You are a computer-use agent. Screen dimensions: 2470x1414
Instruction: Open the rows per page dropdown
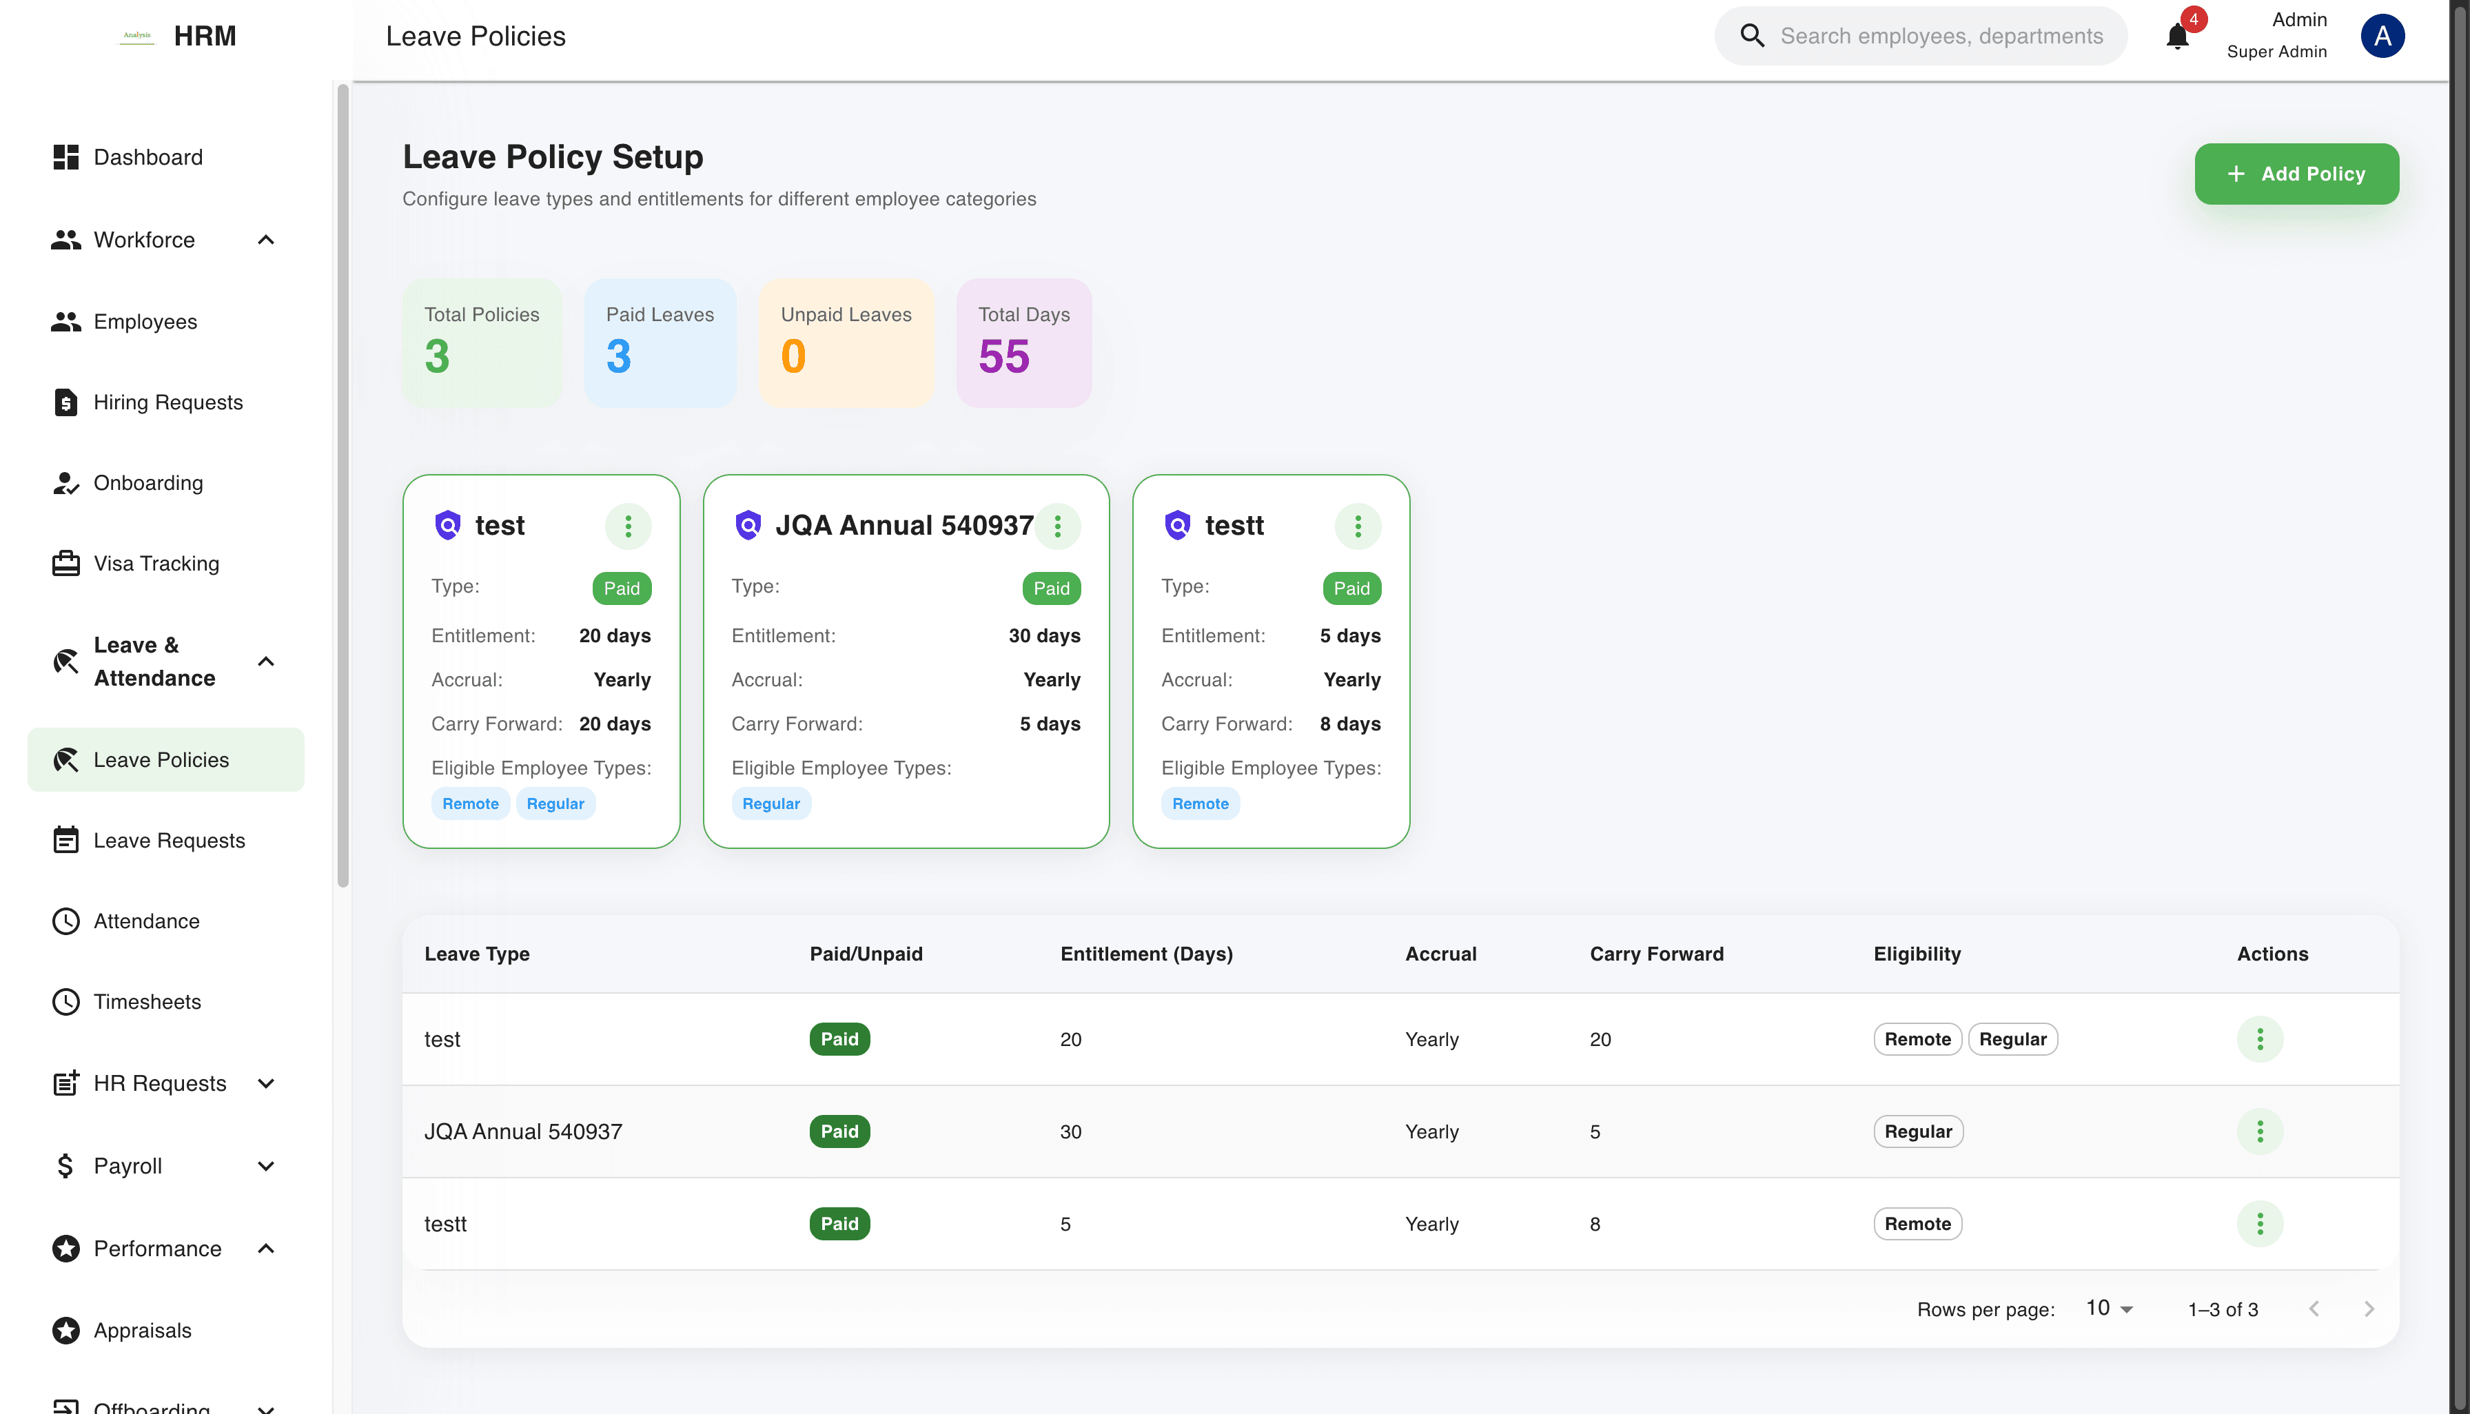click(2110, 1309)
